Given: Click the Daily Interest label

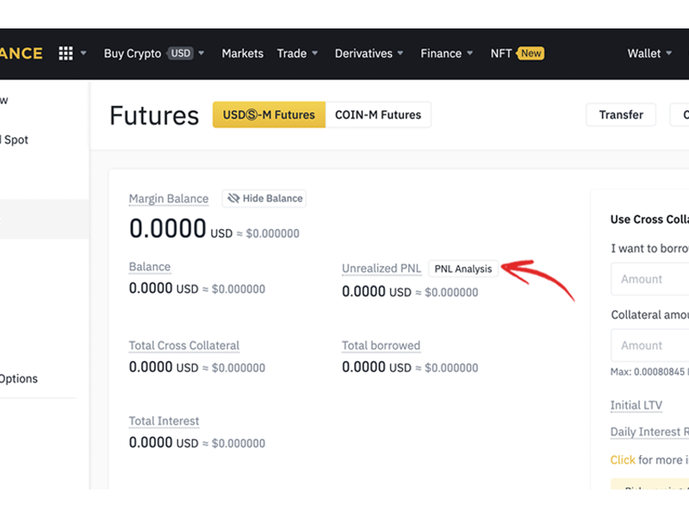Looking at the screenshot, I should click(x=649, y=432).
